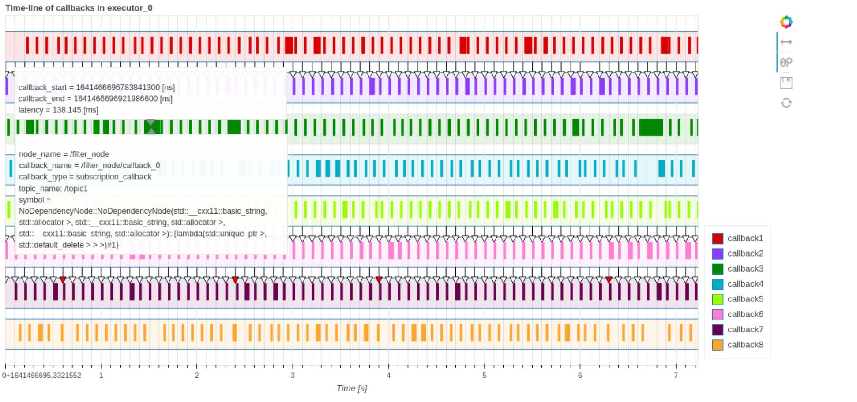857x402 pixels.
Task: Select the callback4 legend label
Action: pos(745,284)
